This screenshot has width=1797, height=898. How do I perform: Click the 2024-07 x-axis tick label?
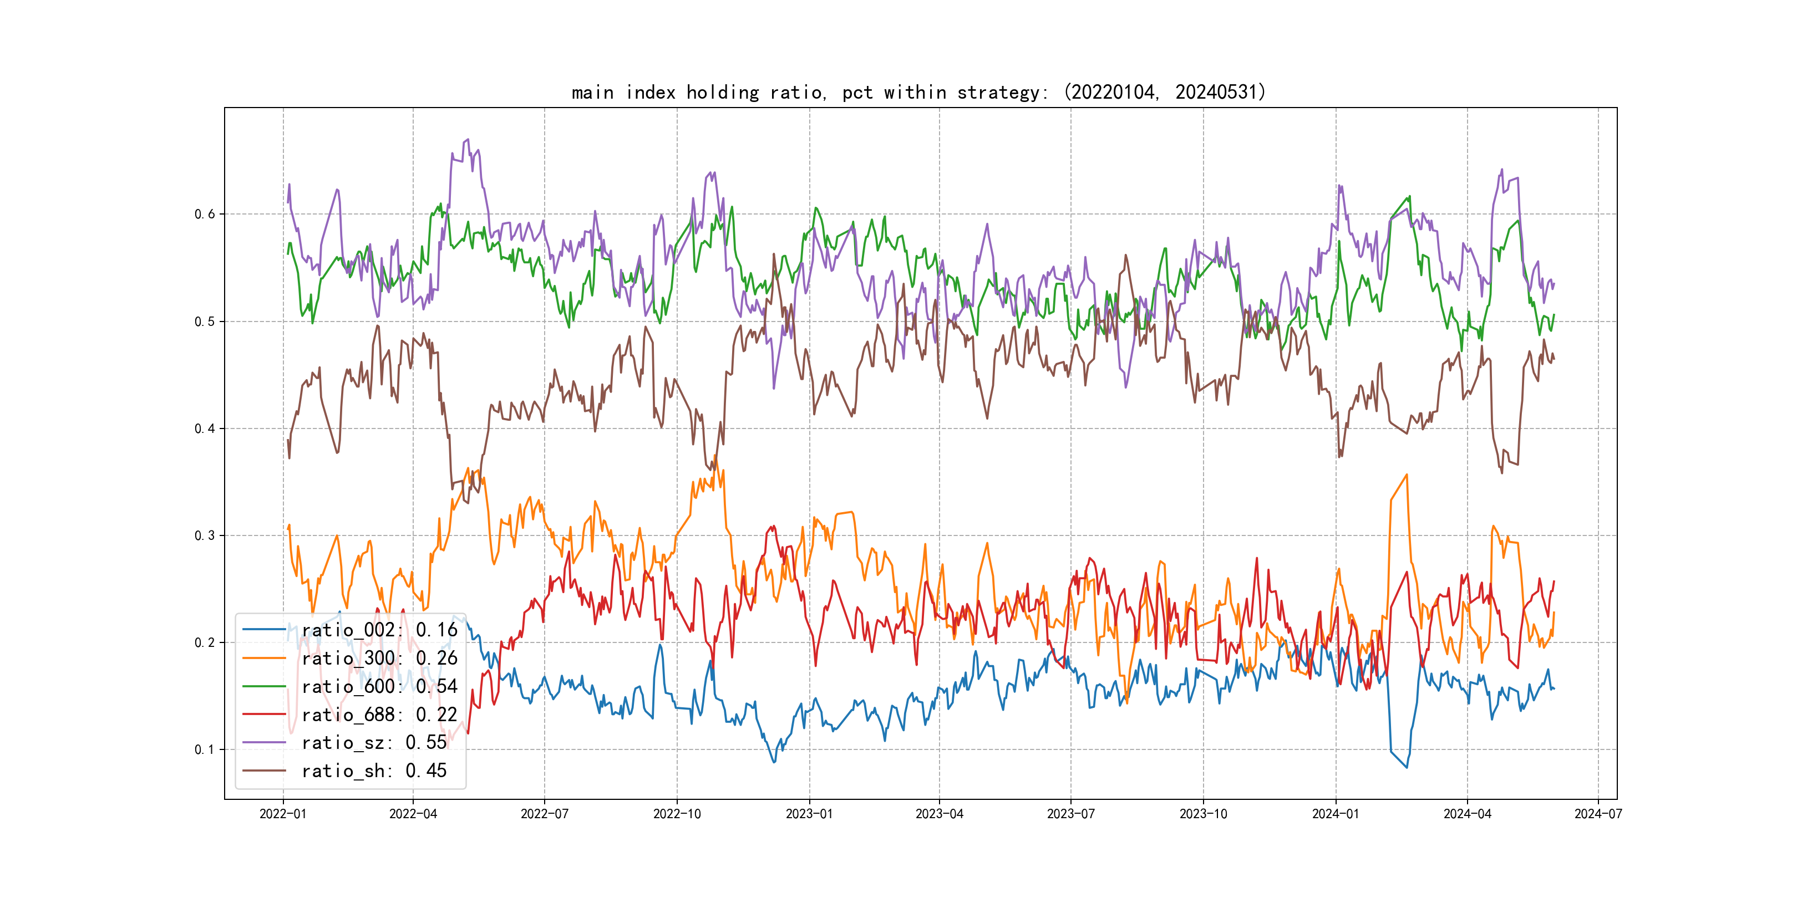click(1598, 814)
